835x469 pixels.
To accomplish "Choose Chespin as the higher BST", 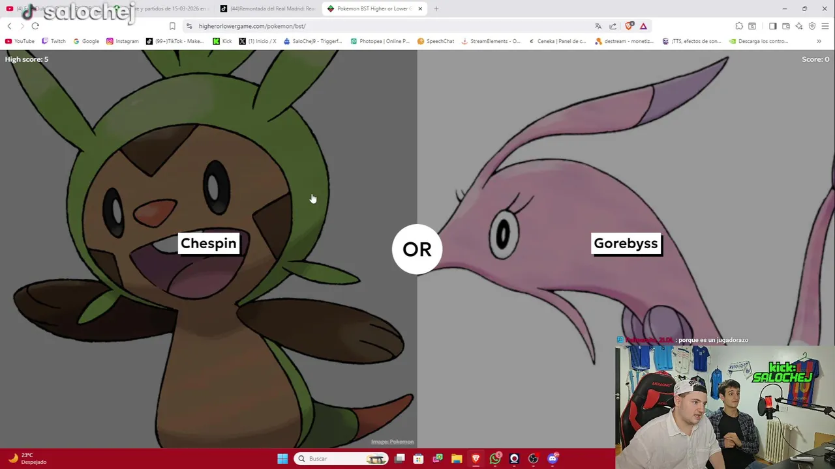I will pos(208,244).
